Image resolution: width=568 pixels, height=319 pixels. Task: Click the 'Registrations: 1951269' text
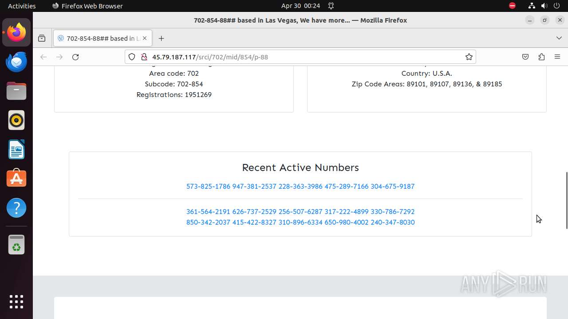point(174,95)
